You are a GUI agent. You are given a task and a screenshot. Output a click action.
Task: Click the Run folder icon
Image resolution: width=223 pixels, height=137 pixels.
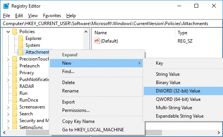pos(14,93)
